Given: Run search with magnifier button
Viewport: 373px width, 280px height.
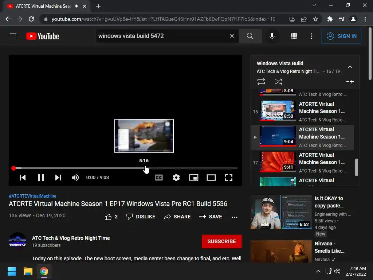Looking at the screenshot, I should [250, 36].
